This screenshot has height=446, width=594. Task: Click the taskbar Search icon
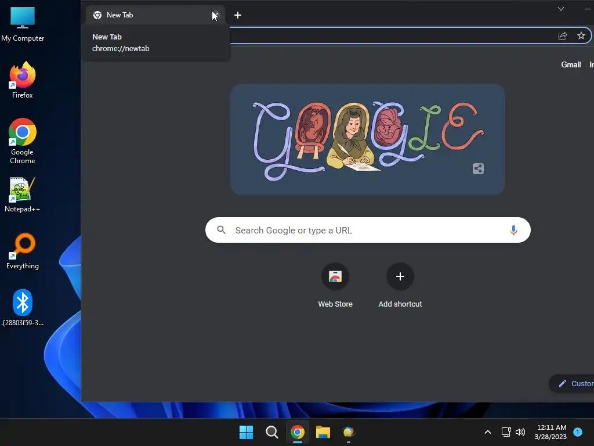pyautogui.click(x=272, y=432)
